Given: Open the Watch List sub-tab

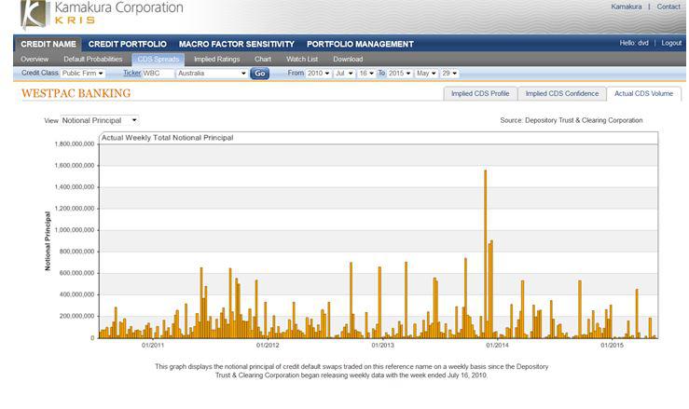Looking at the screenshot, I should (302, 59).
